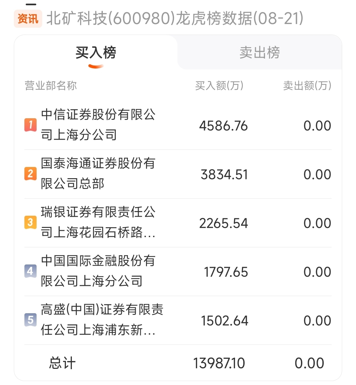
Task: Select the 总计 13987.10 total value
Action: coord(219,363)
